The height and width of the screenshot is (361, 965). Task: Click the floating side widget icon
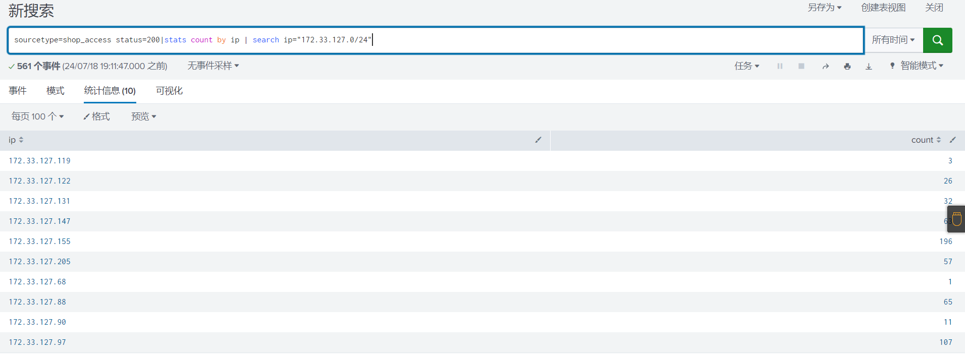pos(956,219)
